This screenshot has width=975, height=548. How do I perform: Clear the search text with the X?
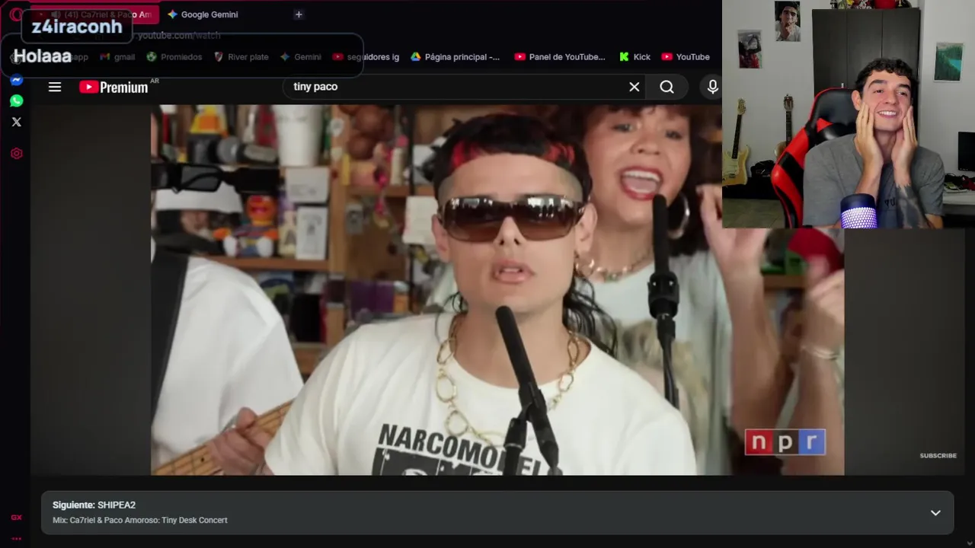(x=634, y=87)
